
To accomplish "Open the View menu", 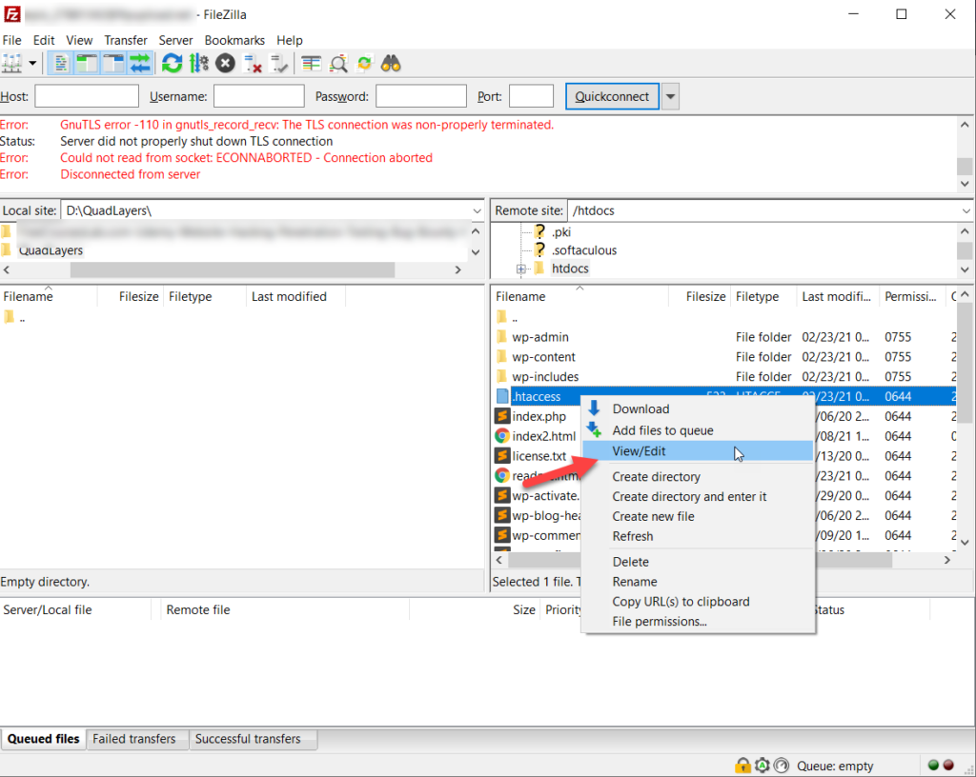I will pos(80,40).
